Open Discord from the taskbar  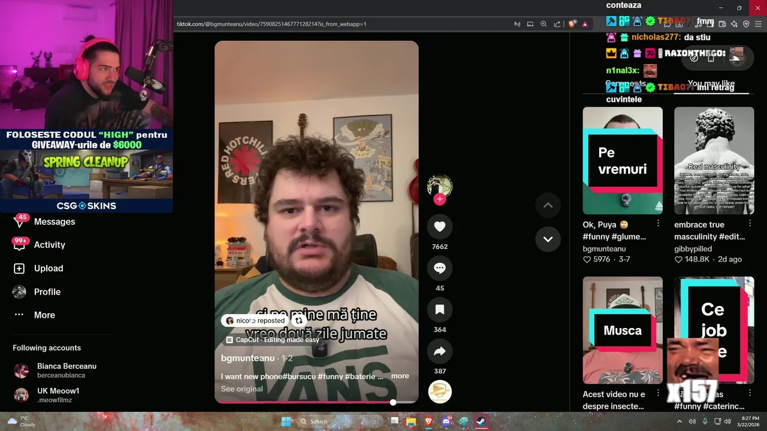click(x=446, y=421)
